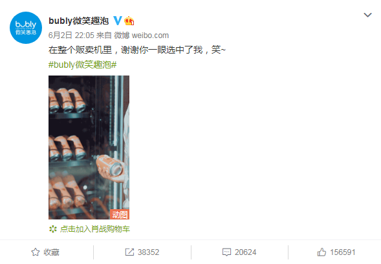Click the star favorite icon
This screenshot has width=381, height=264.
(36, 252)
